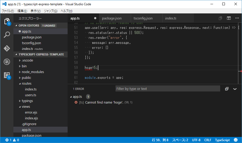Viewport: 242px width, 143px height.
Task: Click module.exports = app; on line 61
Action: click(x=104, y=78)
